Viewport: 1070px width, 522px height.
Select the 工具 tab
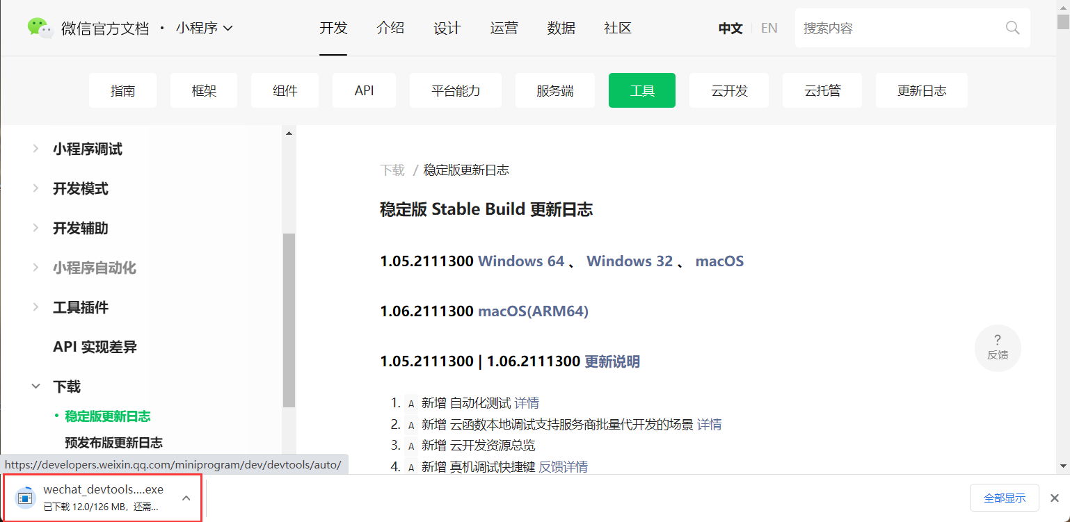(x=642, y=90)
